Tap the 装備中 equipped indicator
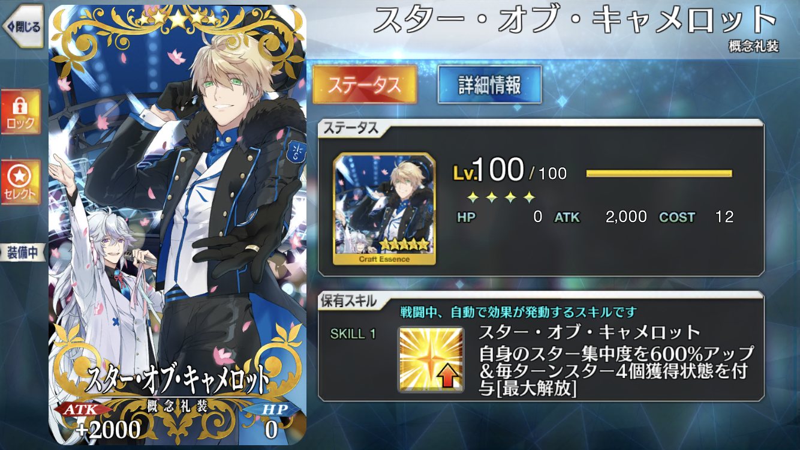The height and width of the screenshot is (450, 800). (x=23, y=253)
